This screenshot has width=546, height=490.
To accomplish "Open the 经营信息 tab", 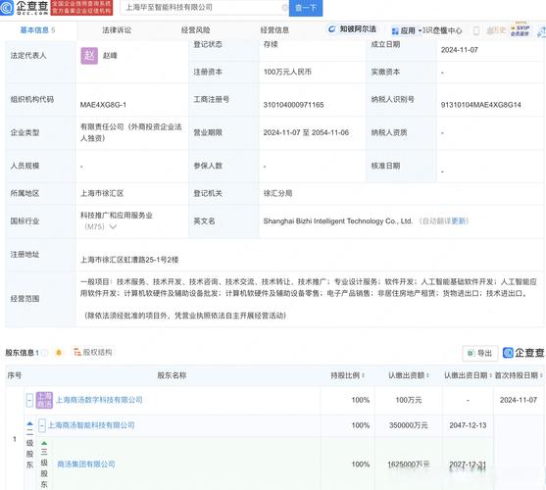I will click(274, 30).
